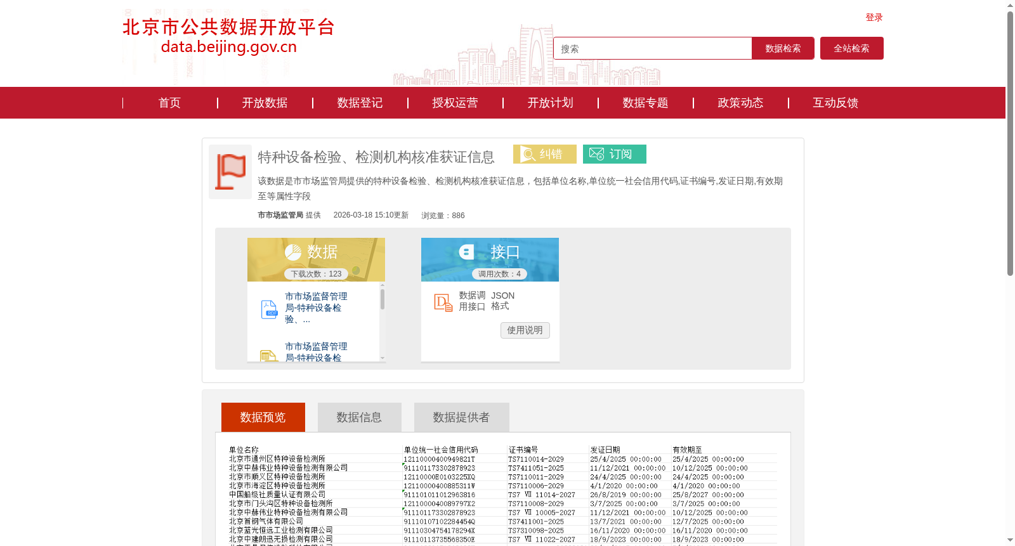The height and width of the screenshot is (546, 1015).
Task: Open first 市市场监督管理局-特种设备检验 file link
Action: (316, 308)
